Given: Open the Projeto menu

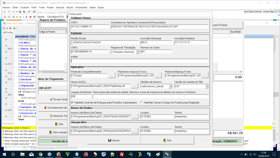Looking at the screenshot, I should pos(50,7).
